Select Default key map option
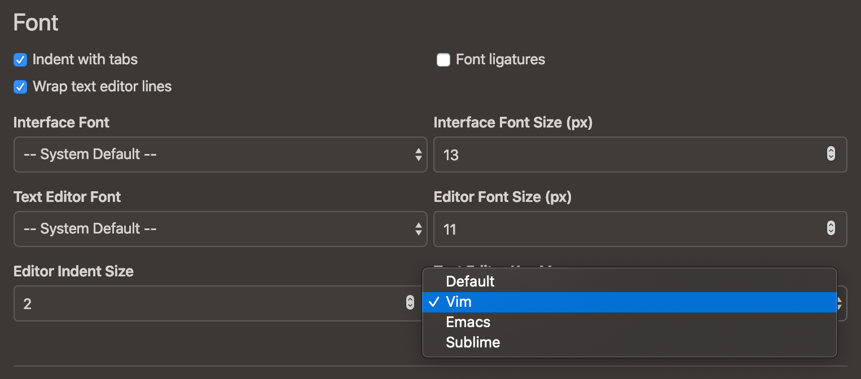Screen dimensions: 861x379 (629, 281)
